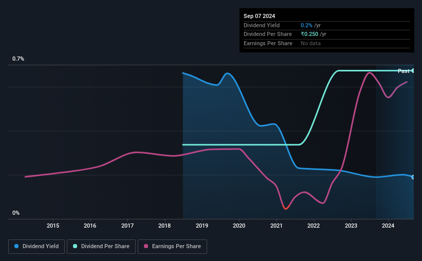Viewport: 422px width, 261px height.
Task: Toggle the Dividend Per Share legend button
Action: tap(101, 247)
